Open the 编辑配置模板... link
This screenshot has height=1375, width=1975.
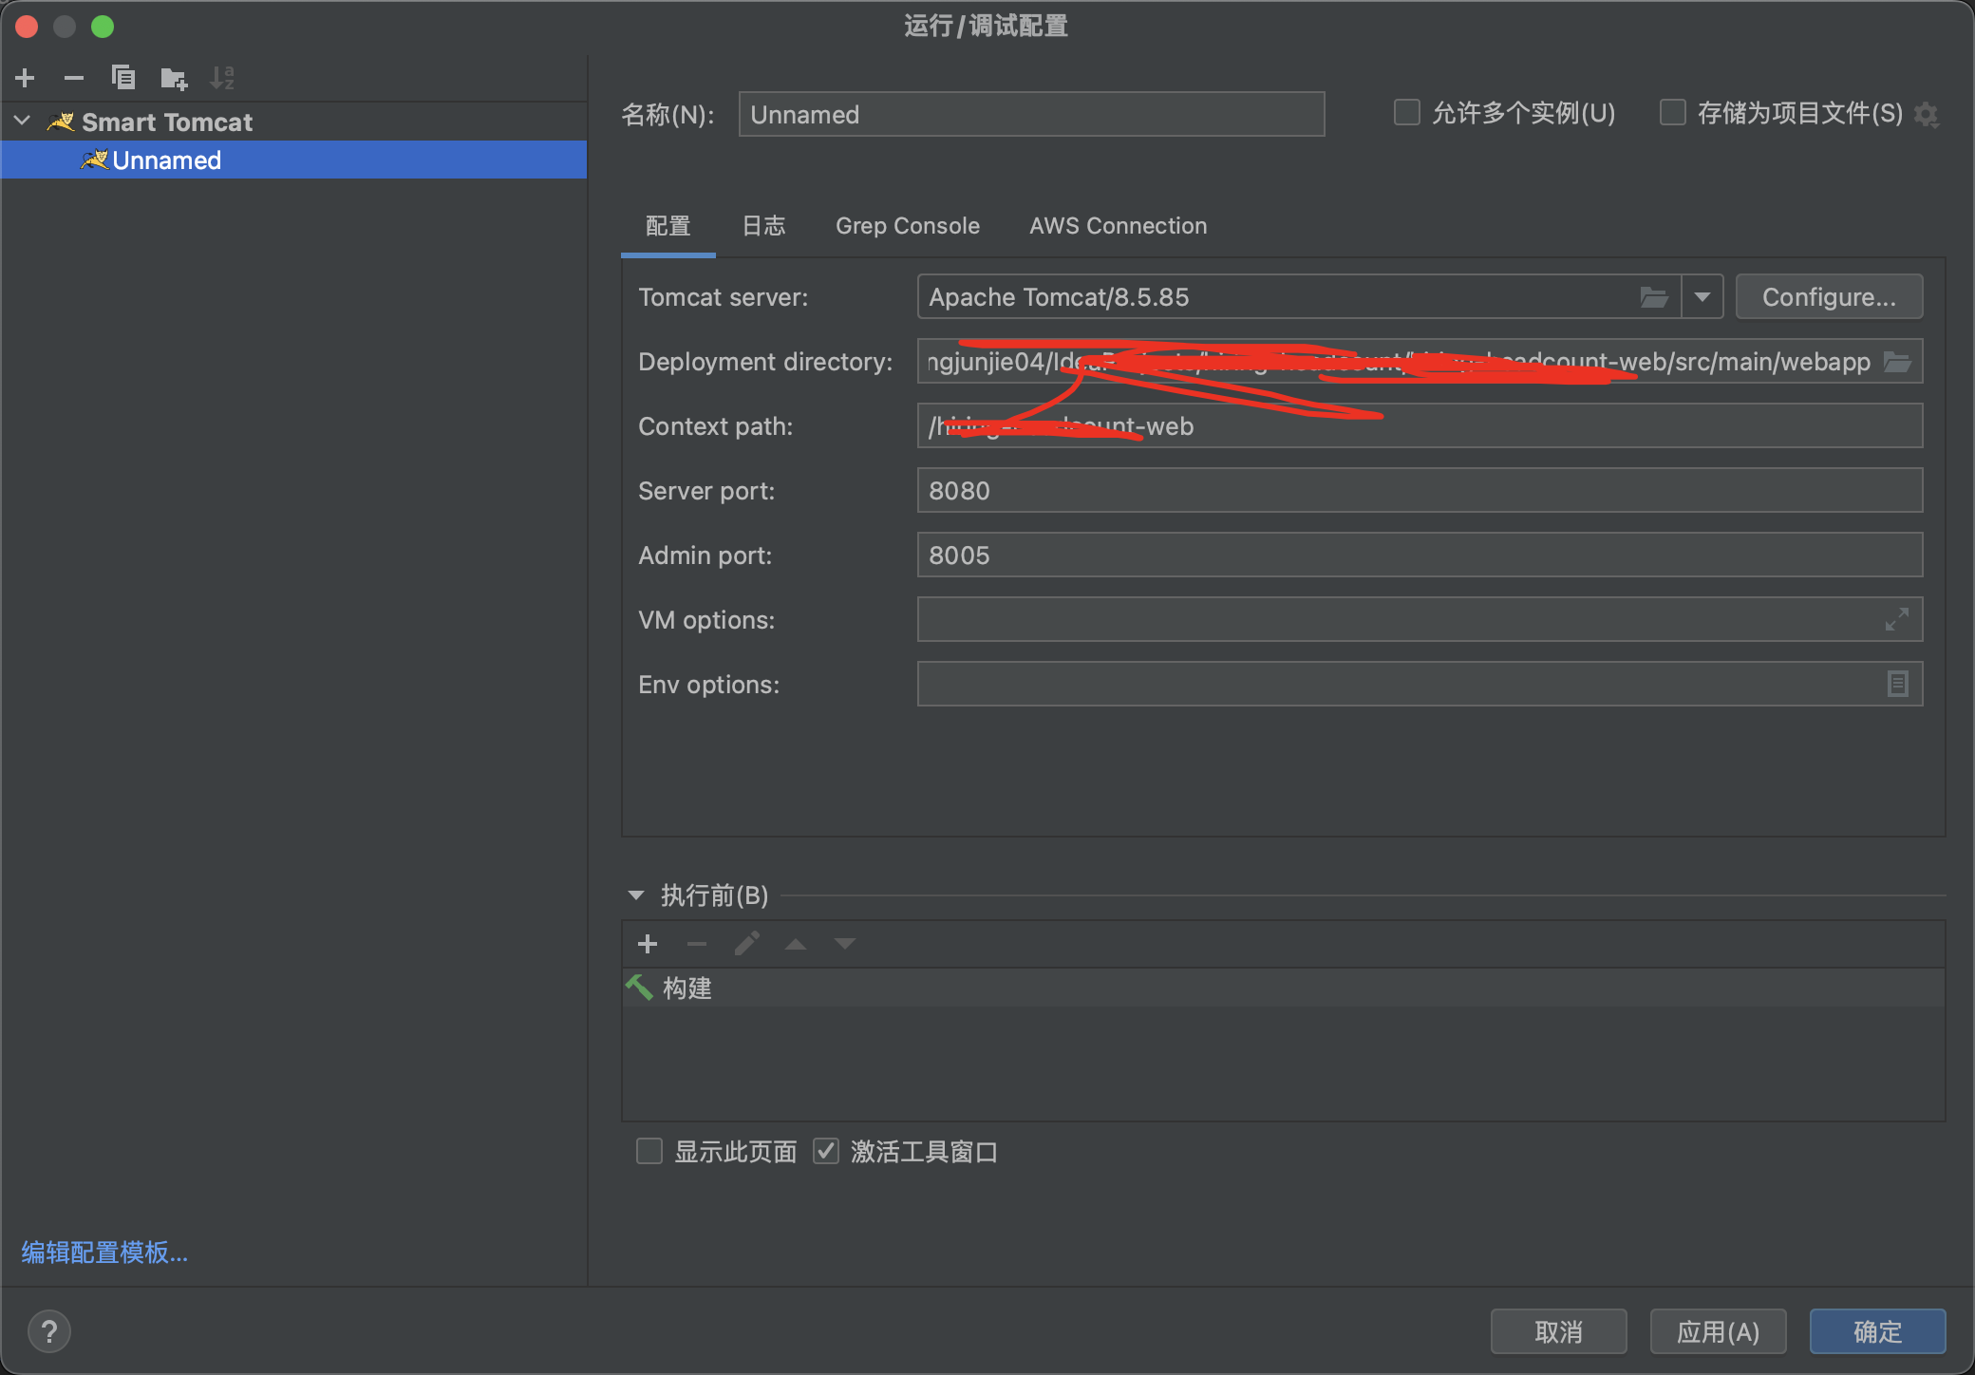(x=104, y=1253)
